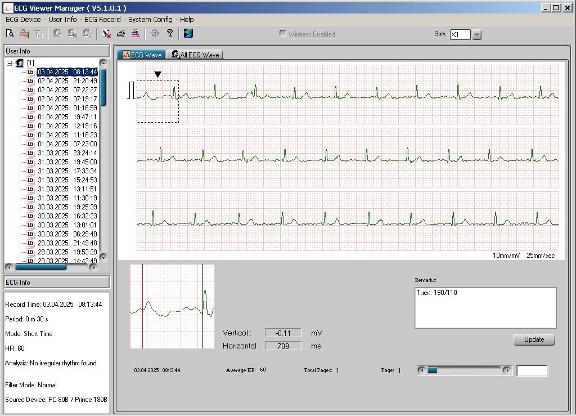The width and height of the screenshot is (576, 416).
Task: Click the search device document icon
Action: [x=10, y=34]
